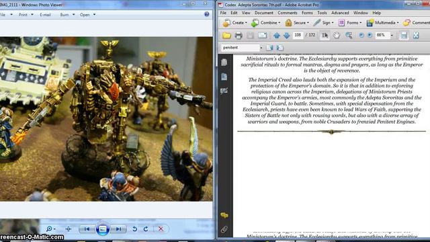Viewport: 430px width, 242px height.
Task: Expand the Secure dropdown arrow
Action: pyautogui.click(x=308, y=23)
